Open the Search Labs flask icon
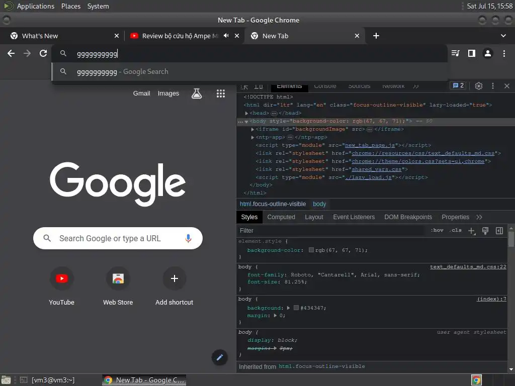Image resolution: width=515 pixels, height=386 pixels. tap(197, 93)
